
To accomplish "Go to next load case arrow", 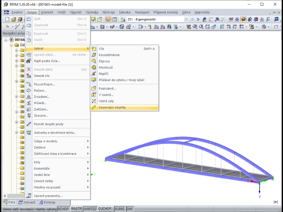I will [198, 19].
